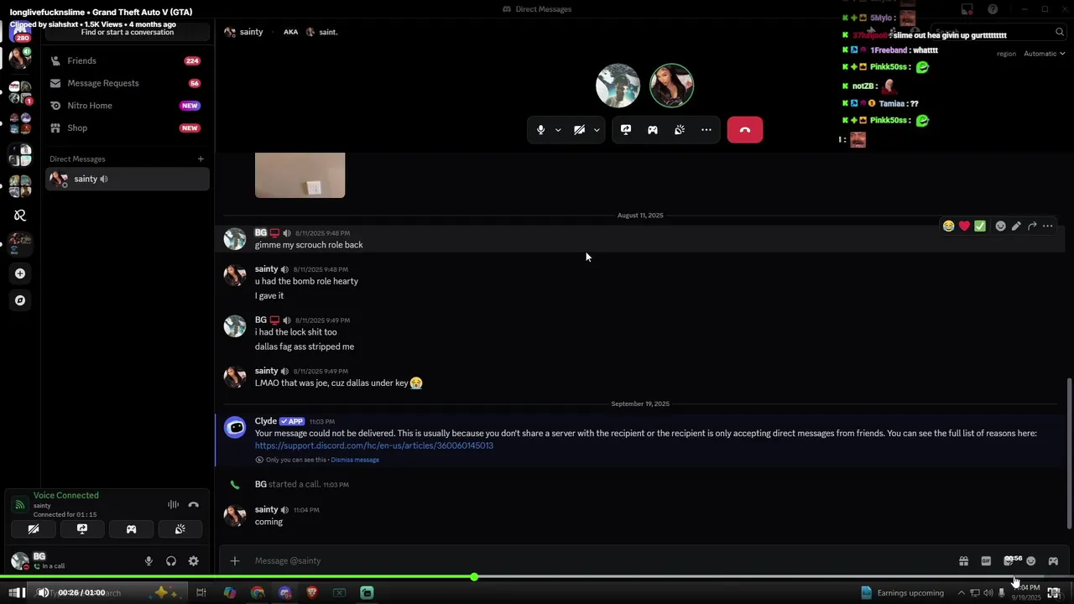Open Earnings upcoming taskbar widget

[x=902, y=593]
